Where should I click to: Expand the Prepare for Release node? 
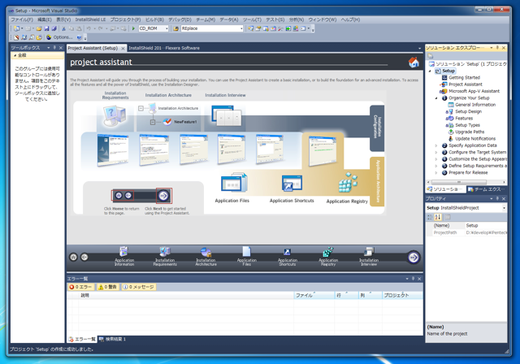436,173
